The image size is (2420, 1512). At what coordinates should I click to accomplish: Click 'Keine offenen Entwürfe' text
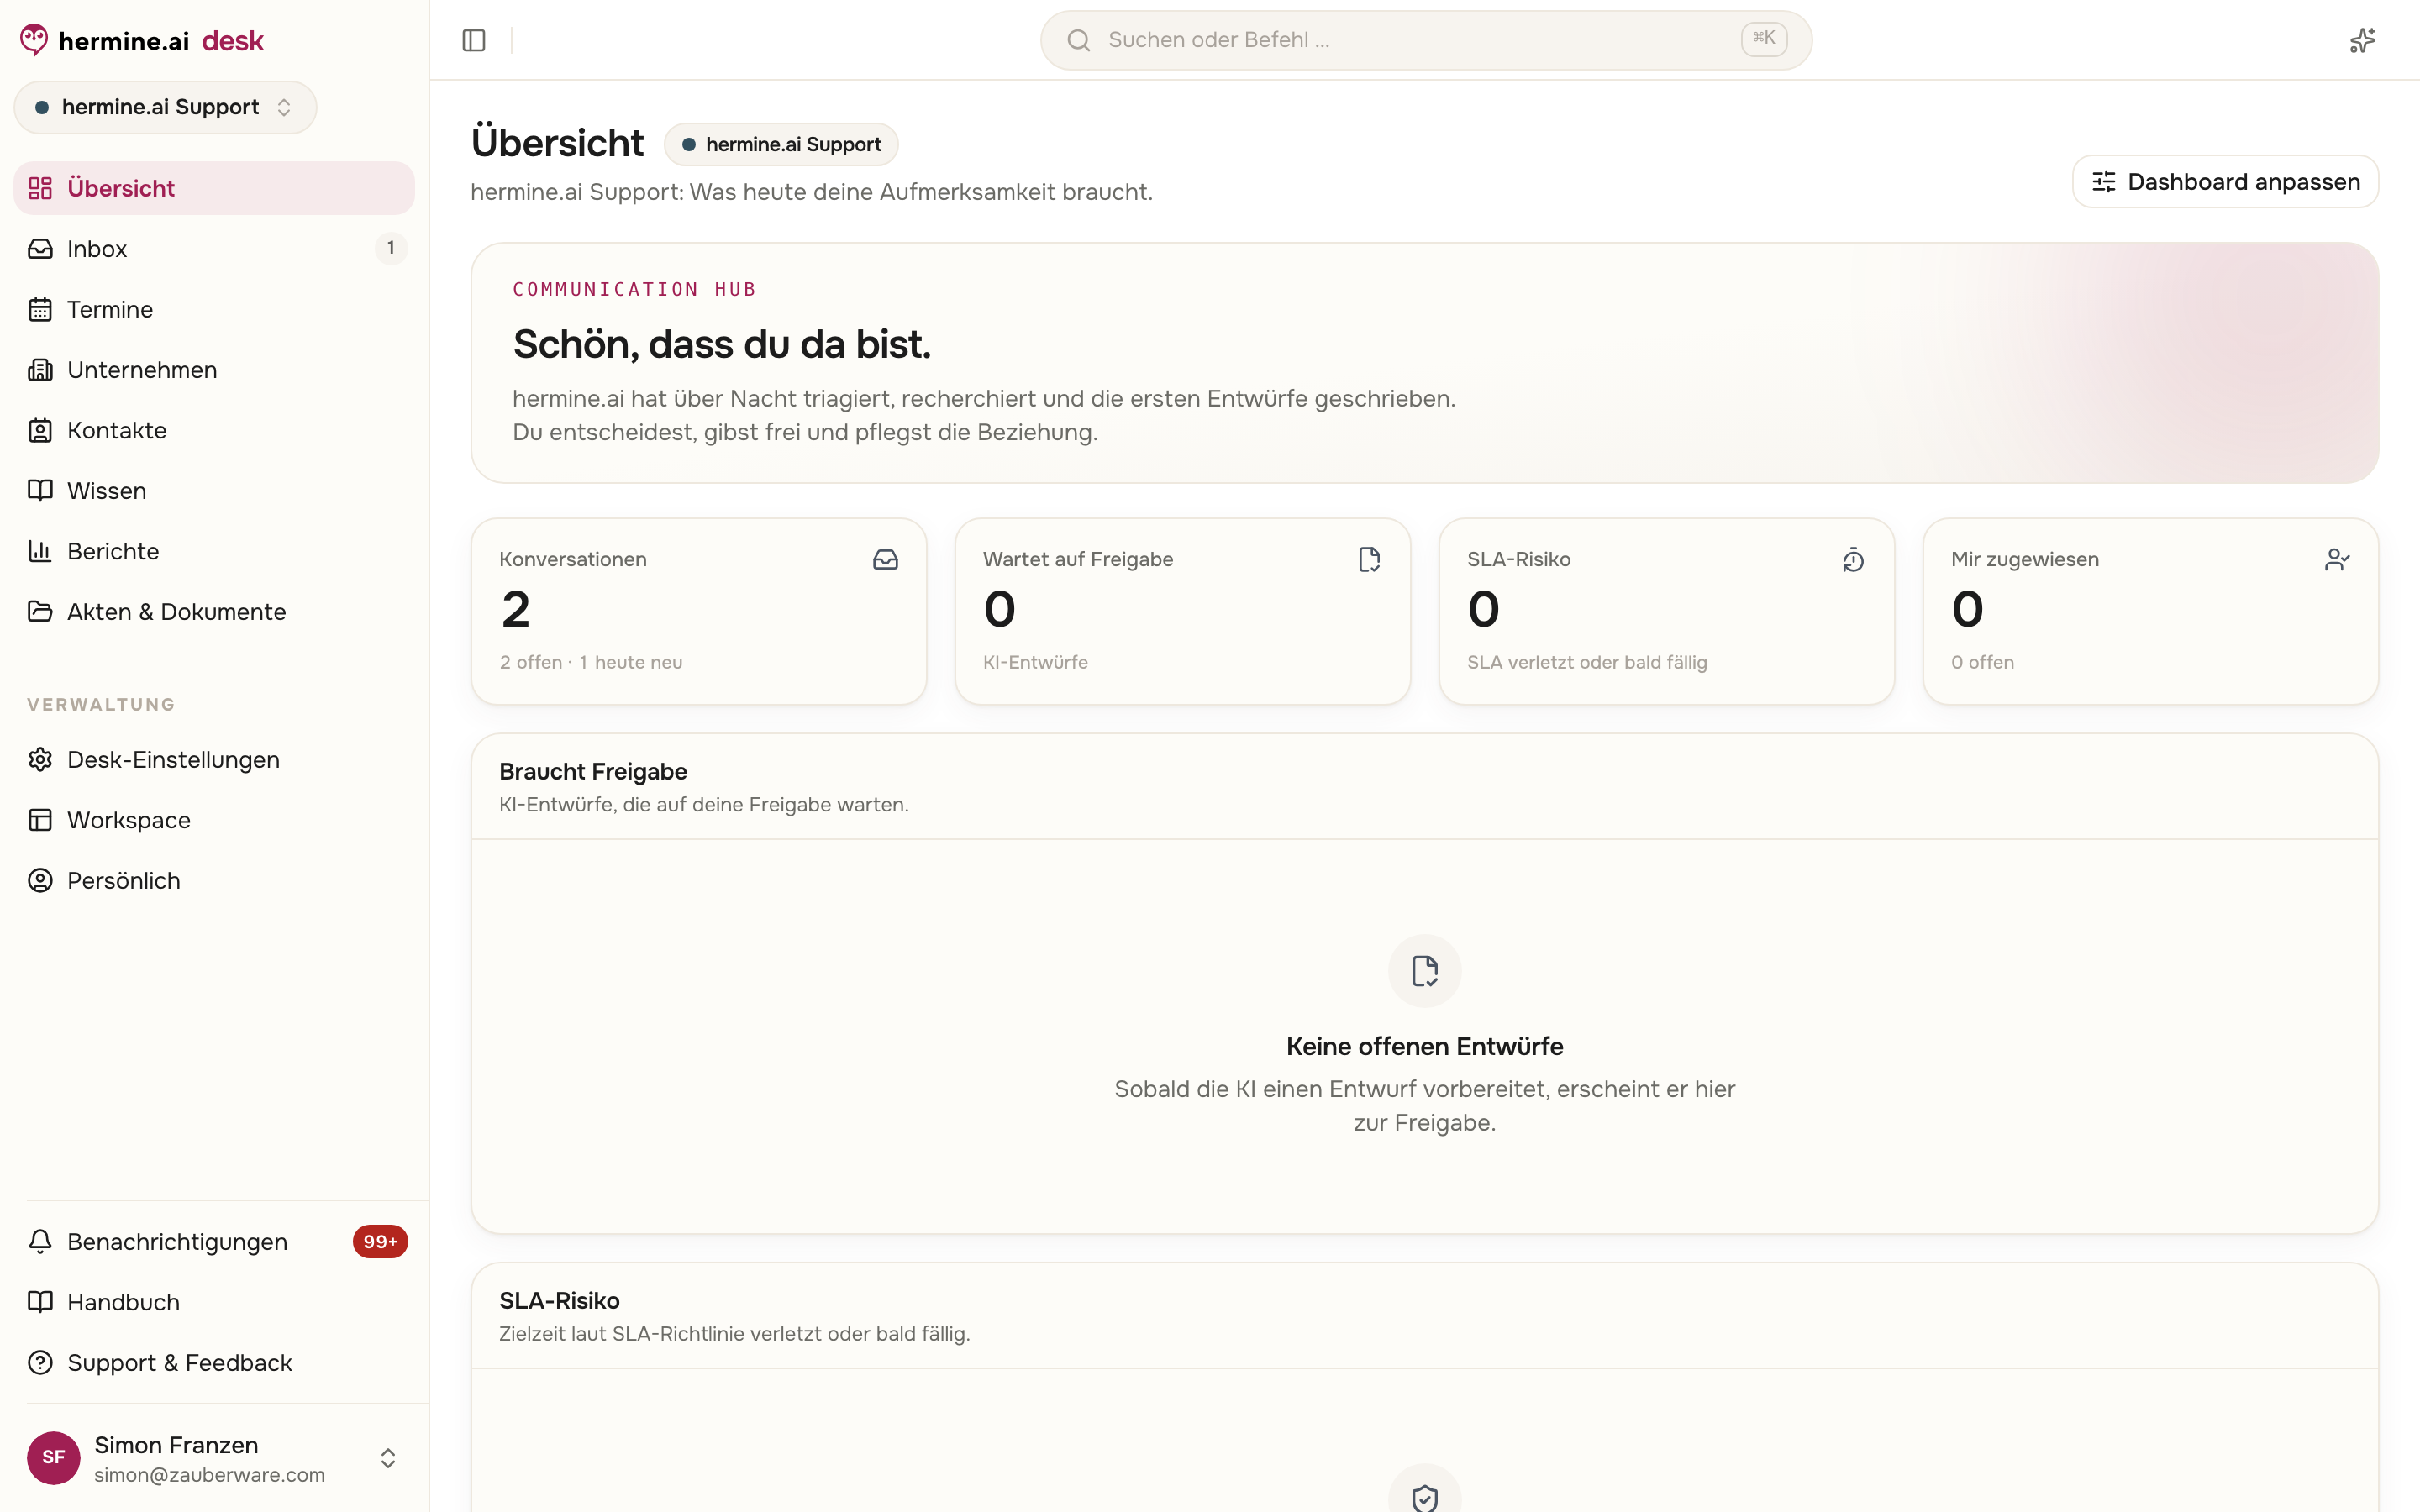[x=1425, y=1047]
